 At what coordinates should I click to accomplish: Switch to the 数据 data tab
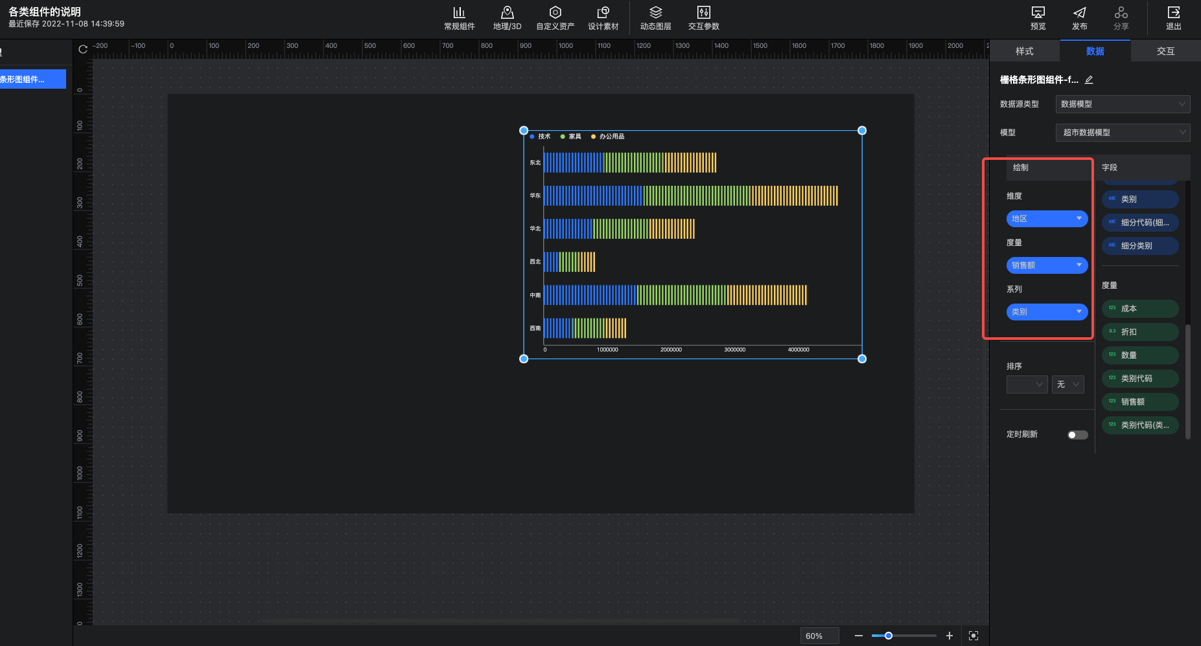coord(1095,51)
